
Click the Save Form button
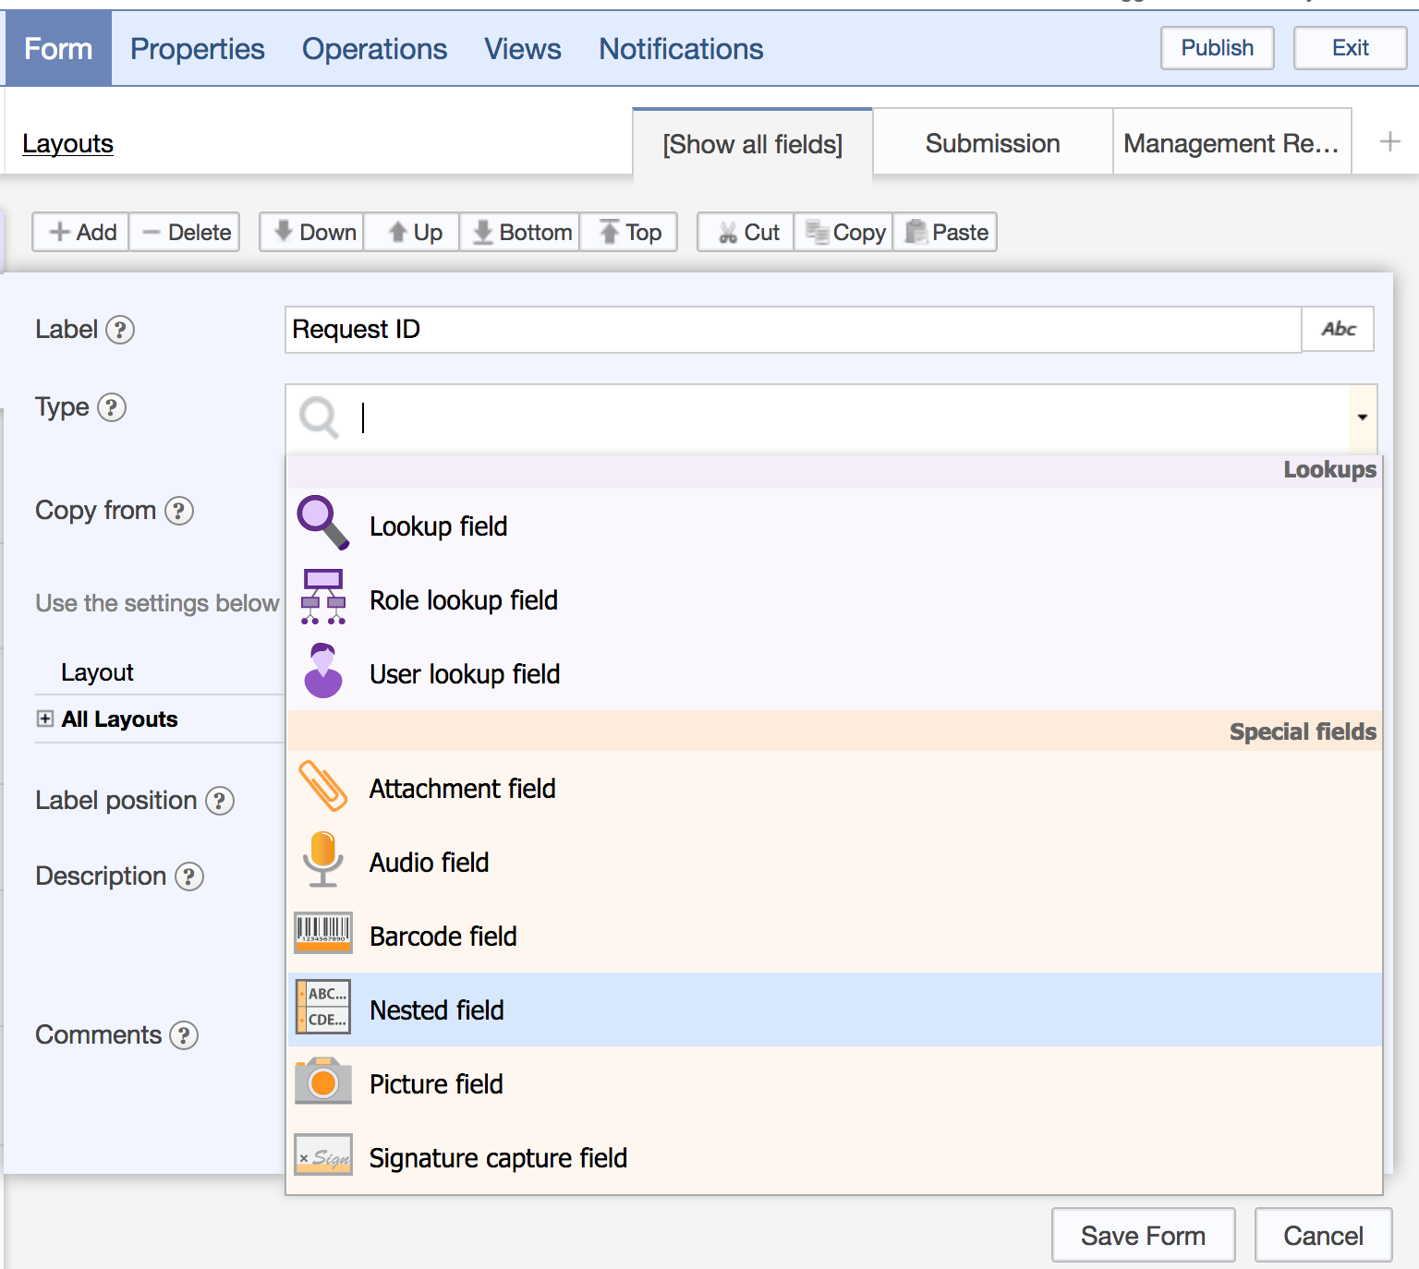click(x=1143, y=1235)
